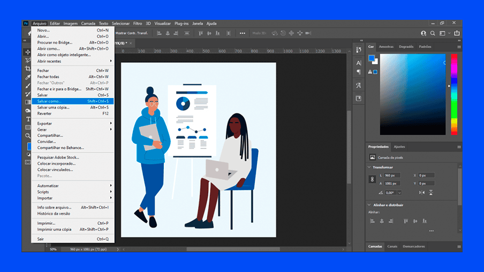Collapse the Transformar section
This screenshot has height=272, width=484.
pyautogui.click(x=369, y=167)
